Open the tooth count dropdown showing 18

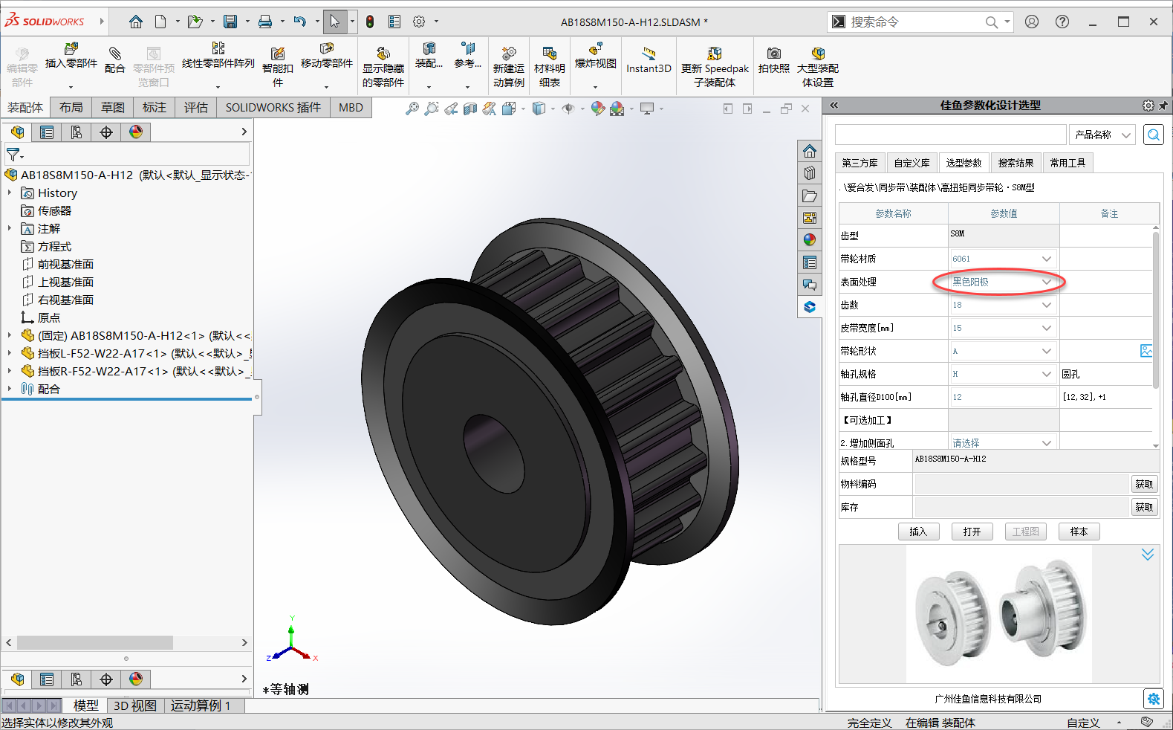[1046, 305]
